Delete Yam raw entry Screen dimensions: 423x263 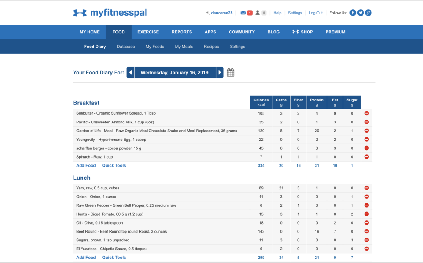[367, 188]
